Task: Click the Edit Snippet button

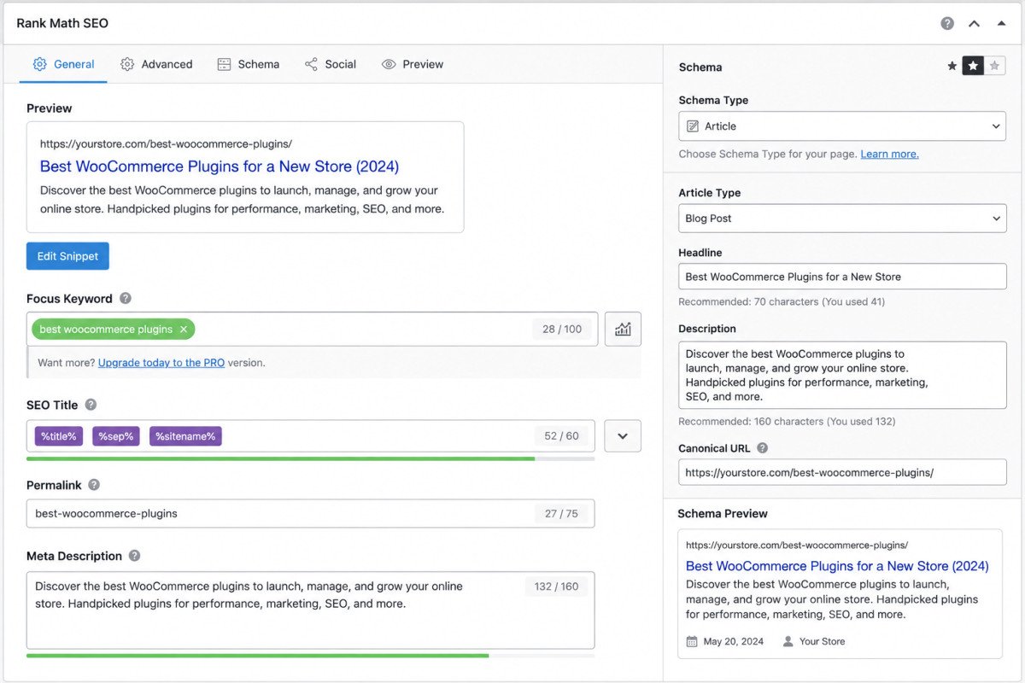Action: [x=67, y=256]
